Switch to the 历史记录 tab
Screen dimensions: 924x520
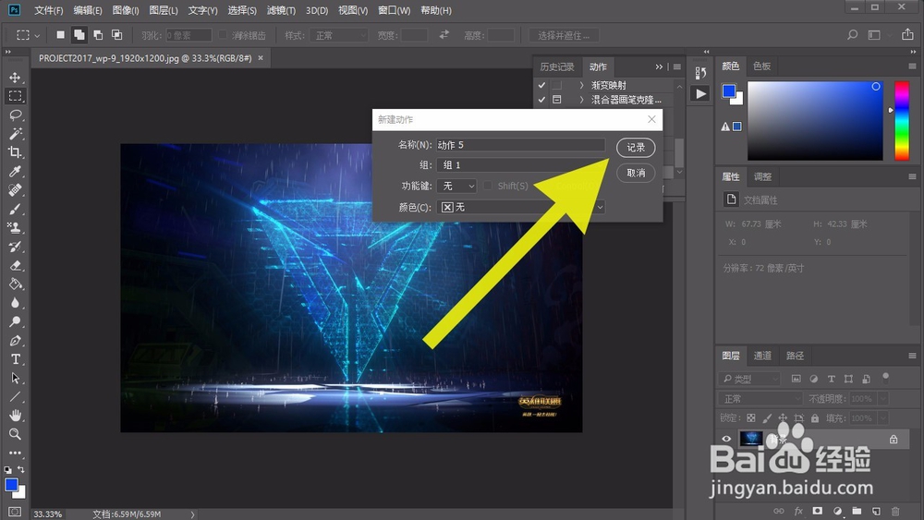click(x=557, y=67)
